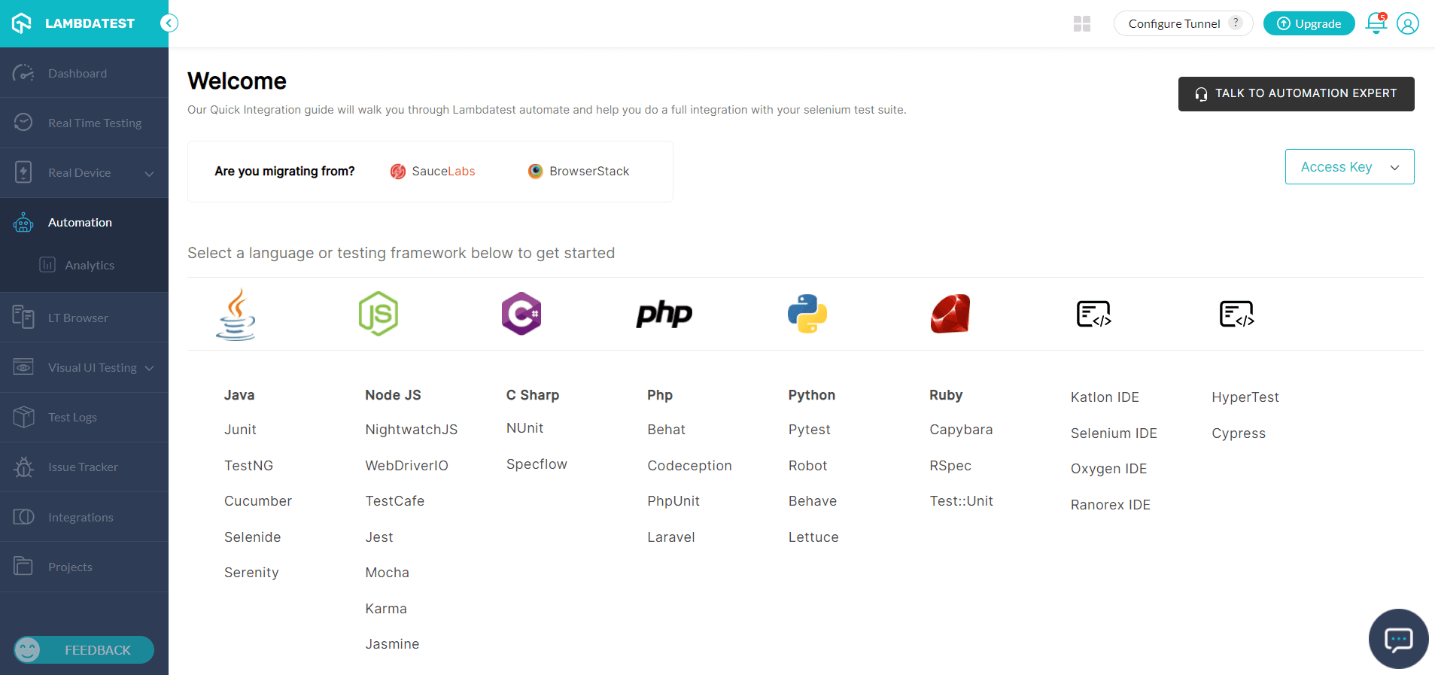Click the Upgrade button

[x=1309, y=23]
